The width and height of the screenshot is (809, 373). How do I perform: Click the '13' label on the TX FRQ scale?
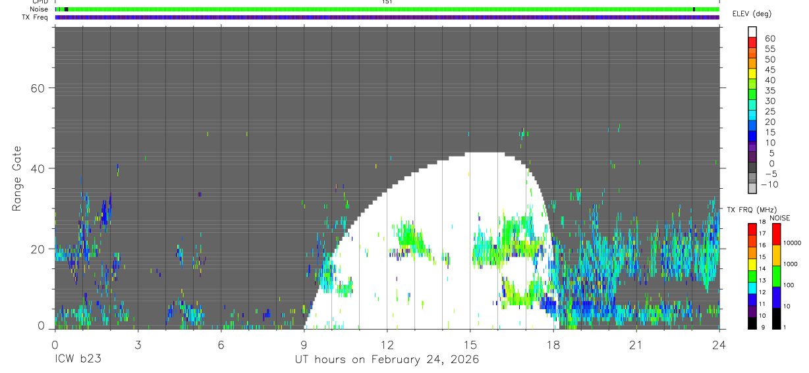point(762,280)
